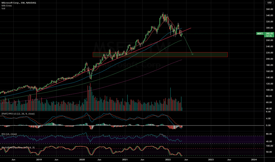Click the 160.00 price axis label
The width and height of the screenshot is (275, 162).
pos(269,71)
